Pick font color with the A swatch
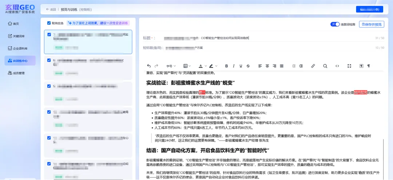Viewport: 393px width, 180px height. tap(200, 66)
